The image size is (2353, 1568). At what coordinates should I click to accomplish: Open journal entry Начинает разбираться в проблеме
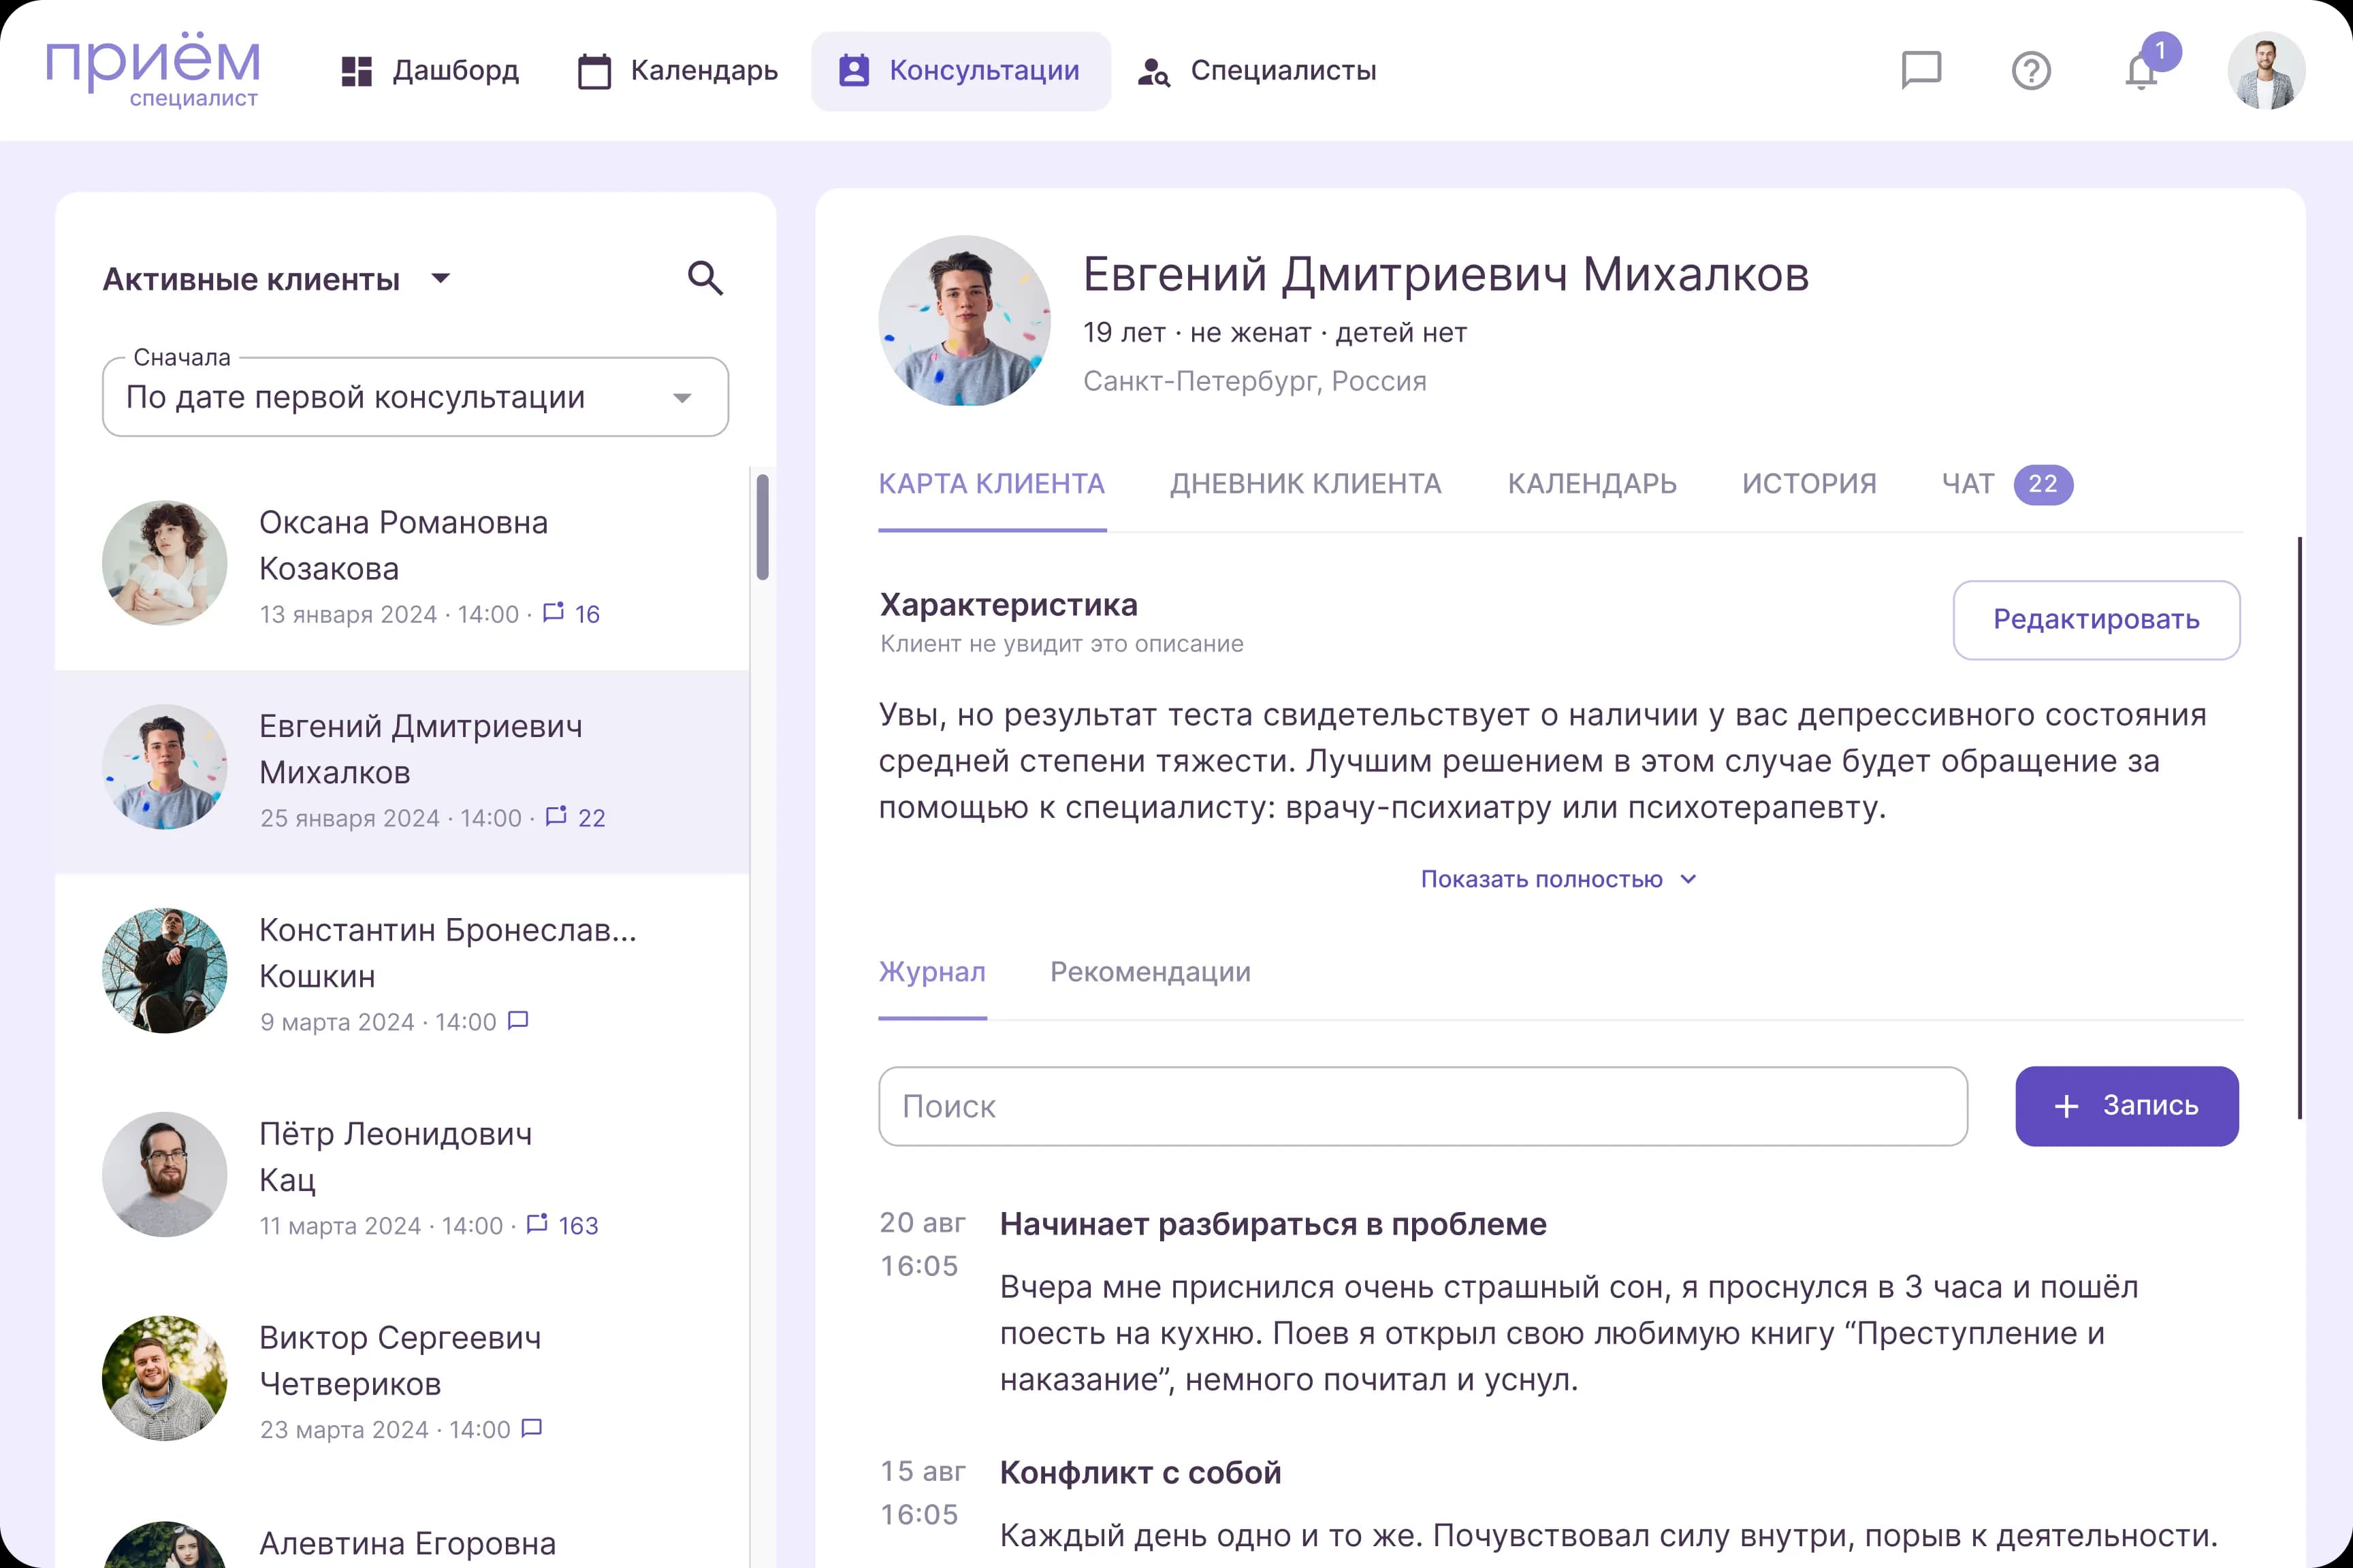tap(1272, 1224)
